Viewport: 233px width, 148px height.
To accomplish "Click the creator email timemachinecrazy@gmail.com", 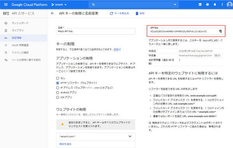I will [x=195, y=55].
